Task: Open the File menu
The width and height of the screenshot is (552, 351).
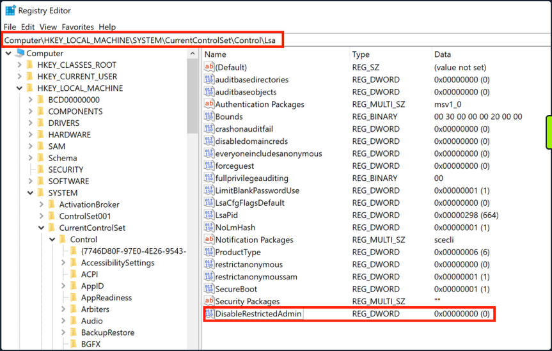Action: point(10,27)
